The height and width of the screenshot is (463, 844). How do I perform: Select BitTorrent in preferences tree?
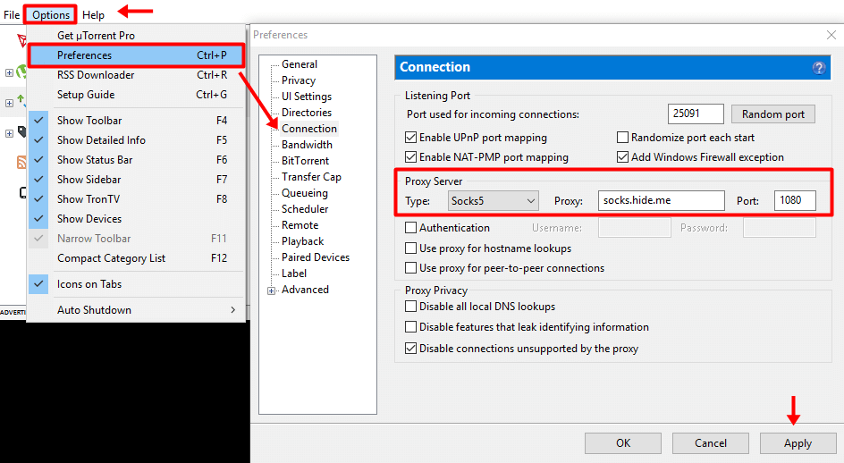305,161
